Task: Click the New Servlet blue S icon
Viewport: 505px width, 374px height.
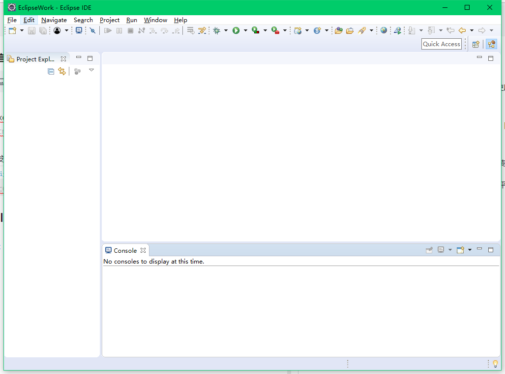Action: pyautogui.click(x=317, y=30)
